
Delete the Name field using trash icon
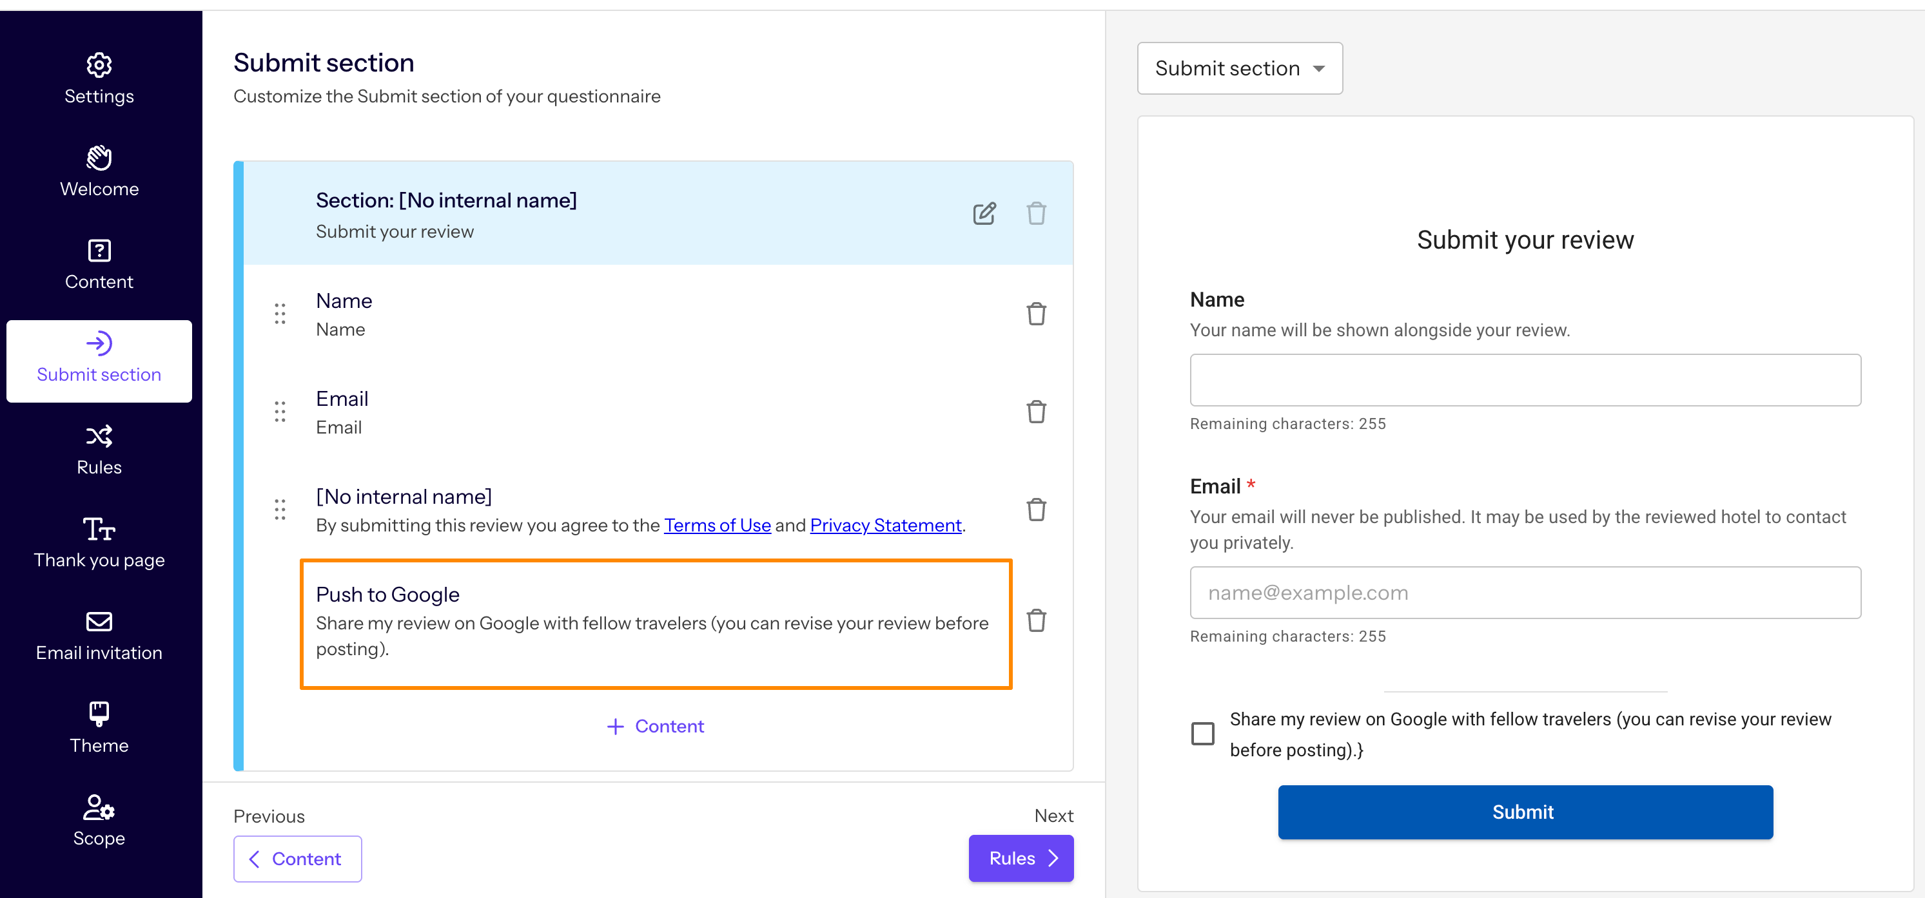(x=1036, y=314)
